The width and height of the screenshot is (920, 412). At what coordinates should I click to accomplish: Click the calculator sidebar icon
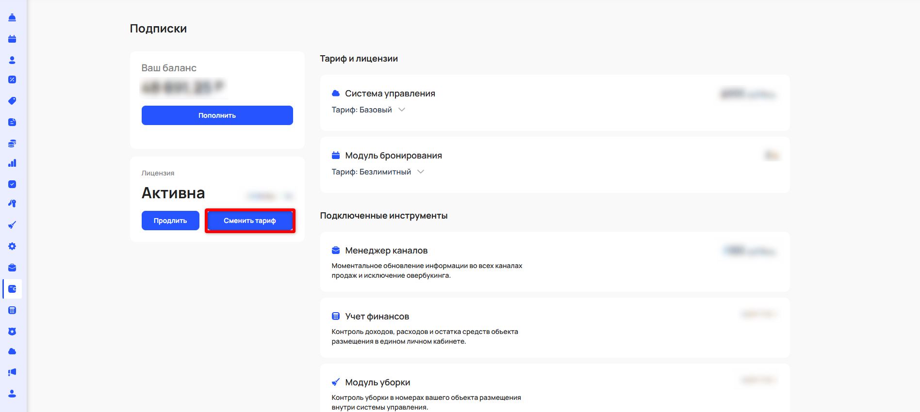pos(12,310)
